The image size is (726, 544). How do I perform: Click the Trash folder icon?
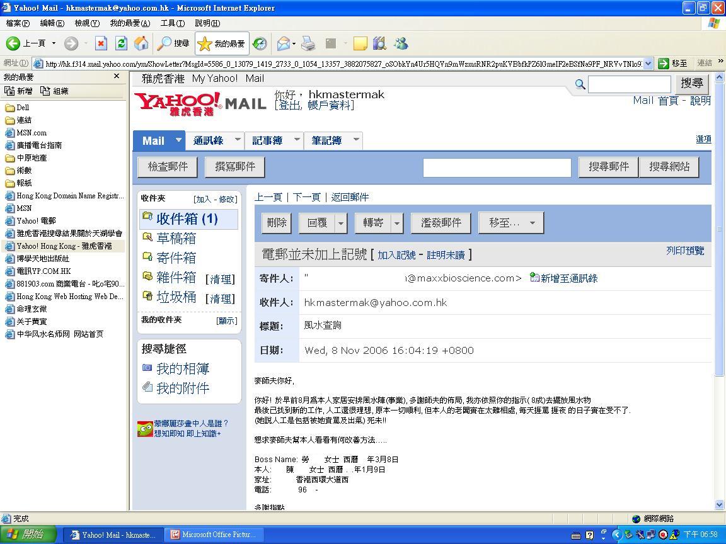tap(147, 295)
